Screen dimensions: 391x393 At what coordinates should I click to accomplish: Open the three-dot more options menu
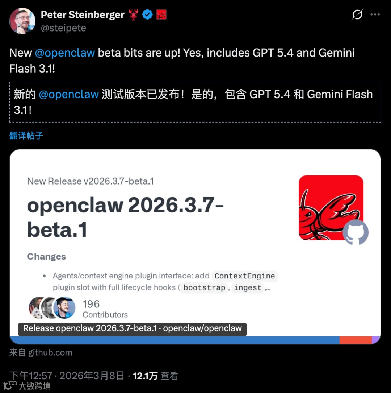375,15
